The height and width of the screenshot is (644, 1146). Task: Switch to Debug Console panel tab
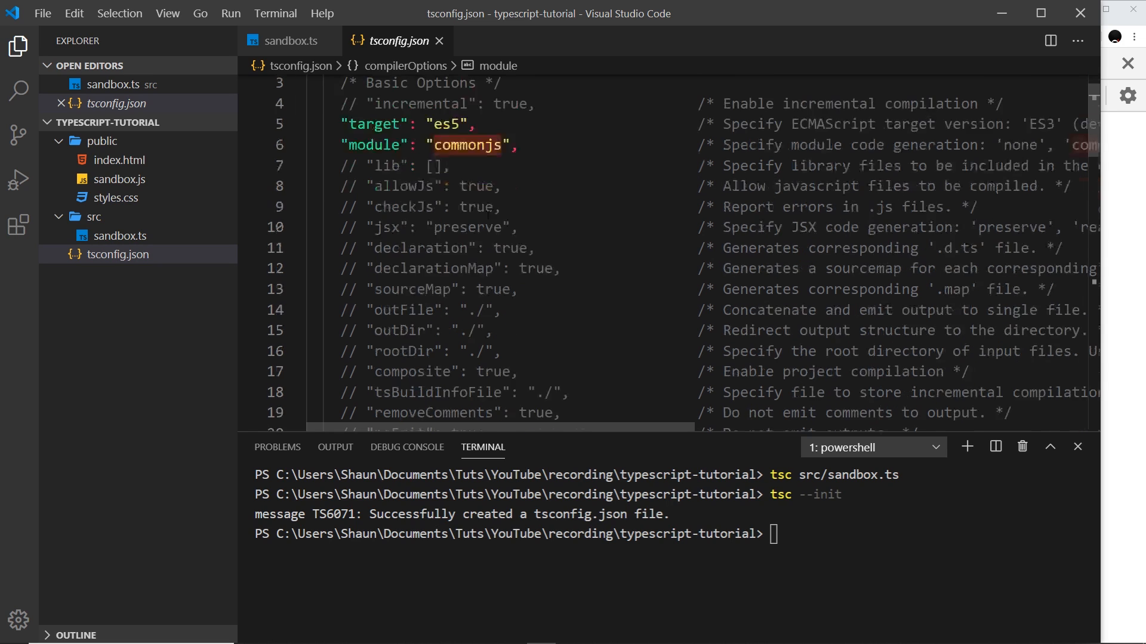(407, 447)
